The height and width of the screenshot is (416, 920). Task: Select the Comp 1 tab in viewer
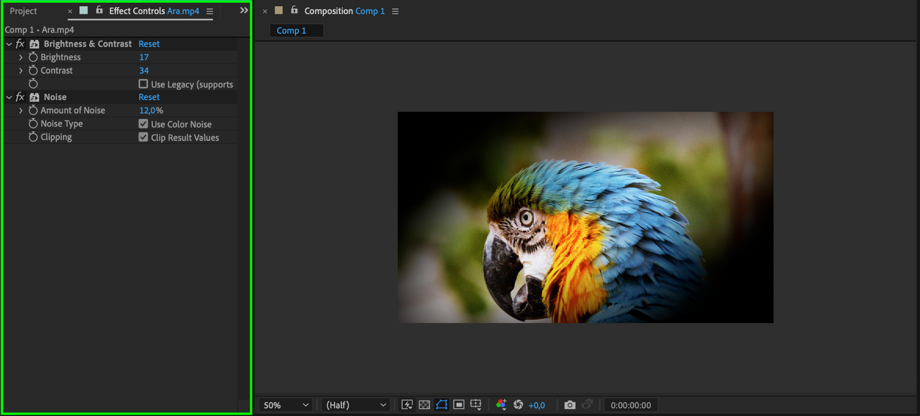click(292, 31)
